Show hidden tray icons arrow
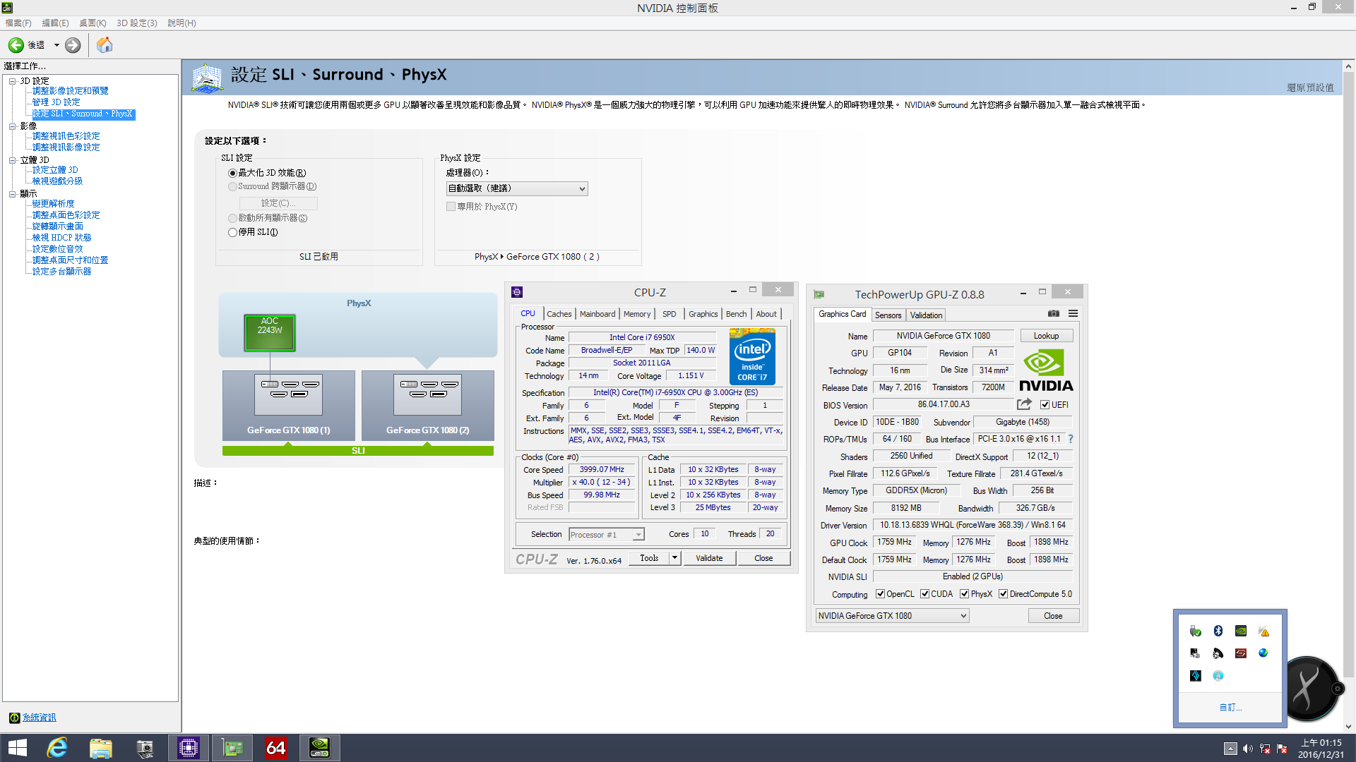This screenshot has width=1356, height=762. point(1230,749)
